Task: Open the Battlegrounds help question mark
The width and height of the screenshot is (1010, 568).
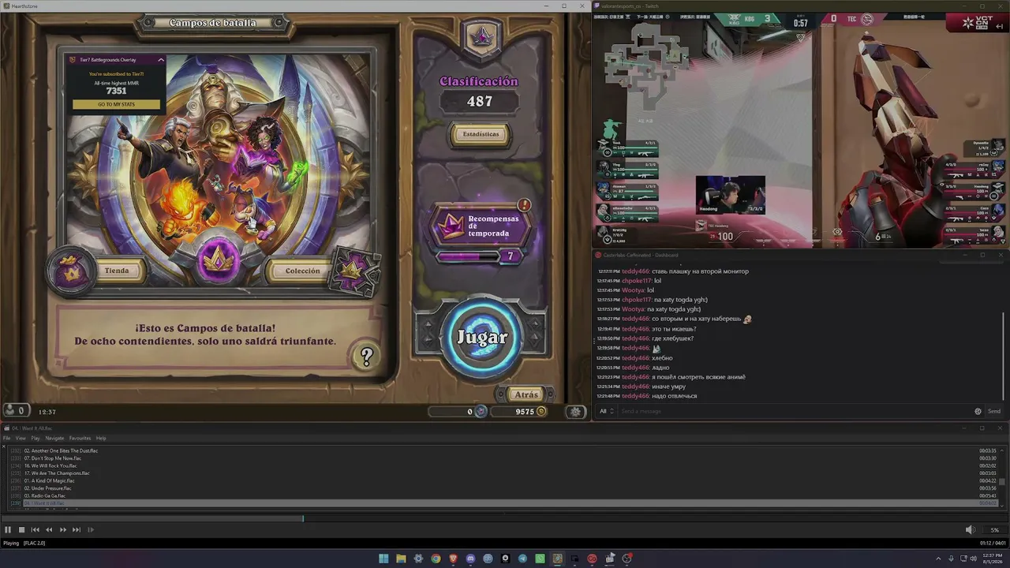Action: click(x=366, y=357)
